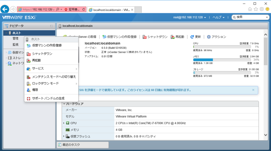Open the address bar search magnifier
Image resolution: width=271 pixels, height=151 pixels.
tap(58, 9)
